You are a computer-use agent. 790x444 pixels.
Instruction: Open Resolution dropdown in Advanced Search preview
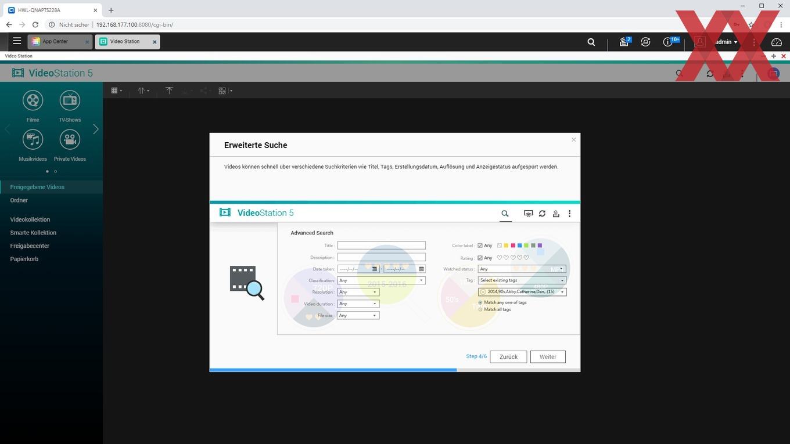[358, 292]
